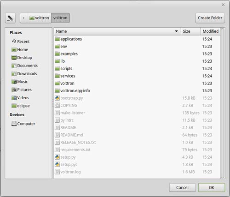The image size is (230, 197).
Task: Click the setup.pyc Python file icon
Action: click(x=57, y=164)
